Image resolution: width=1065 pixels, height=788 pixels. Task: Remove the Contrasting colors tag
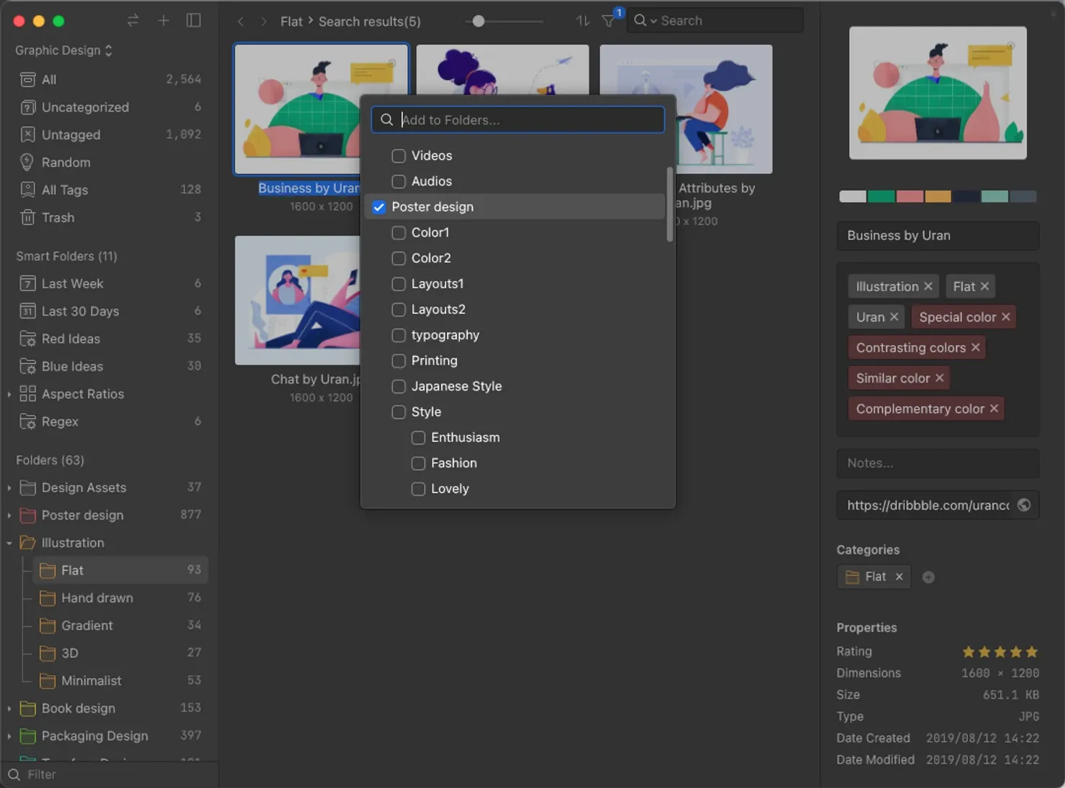coord(976,347)
